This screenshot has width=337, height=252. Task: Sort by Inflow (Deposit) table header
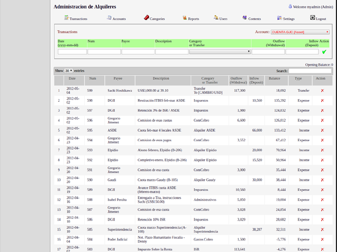[256, 80]
